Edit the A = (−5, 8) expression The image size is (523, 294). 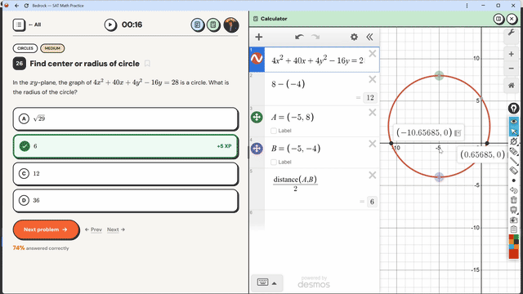[293, 117]
